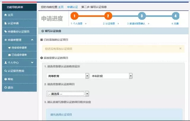Viewport: 190px width, 121px height.
Task: Click the home icon beside 主页 in sidebar
Action: [x=5, y=15]
